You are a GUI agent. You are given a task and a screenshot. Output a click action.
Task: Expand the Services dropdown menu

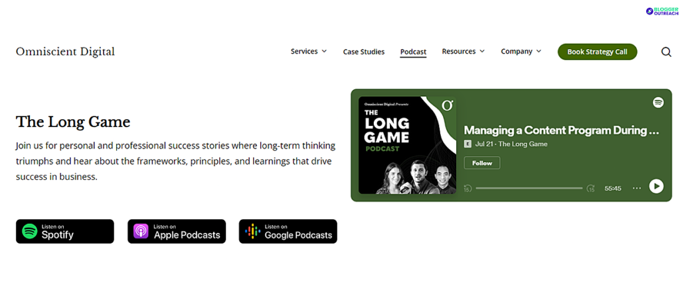pos(309,52)
